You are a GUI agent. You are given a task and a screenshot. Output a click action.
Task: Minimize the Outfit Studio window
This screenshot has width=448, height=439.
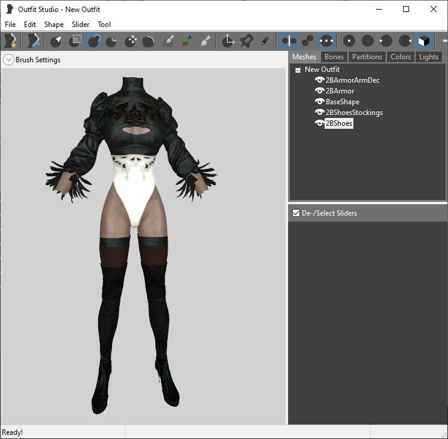pos(379,10)
